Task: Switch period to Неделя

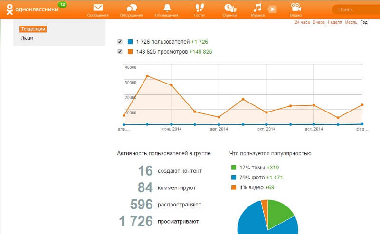Action: coord(334,22)
